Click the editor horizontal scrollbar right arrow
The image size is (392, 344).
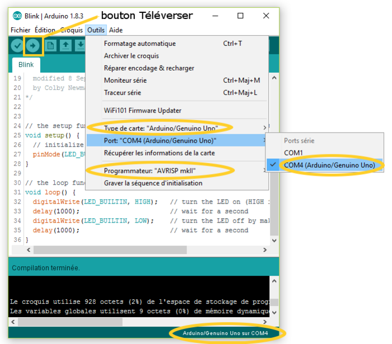pyautogui.click(x=265, y=250)
